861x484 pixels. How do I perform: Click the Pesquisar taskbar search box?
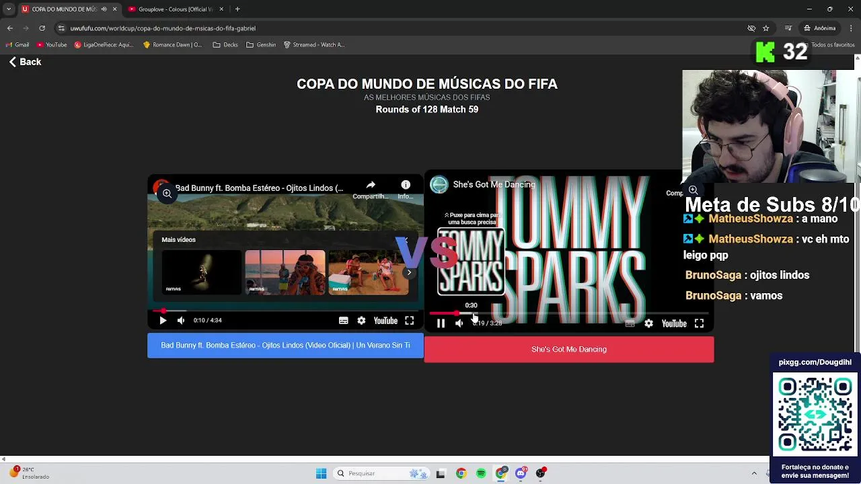tap(381, 473)
